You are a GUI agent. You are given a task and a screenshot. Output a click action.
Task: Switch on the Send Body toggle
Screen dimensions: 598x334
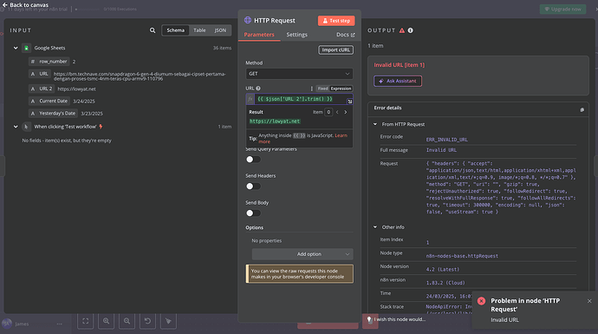(253, 213)
